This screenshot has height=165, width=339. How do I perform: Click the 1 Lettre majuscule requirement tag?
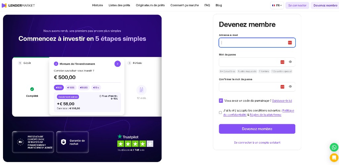tap(247, 71)
